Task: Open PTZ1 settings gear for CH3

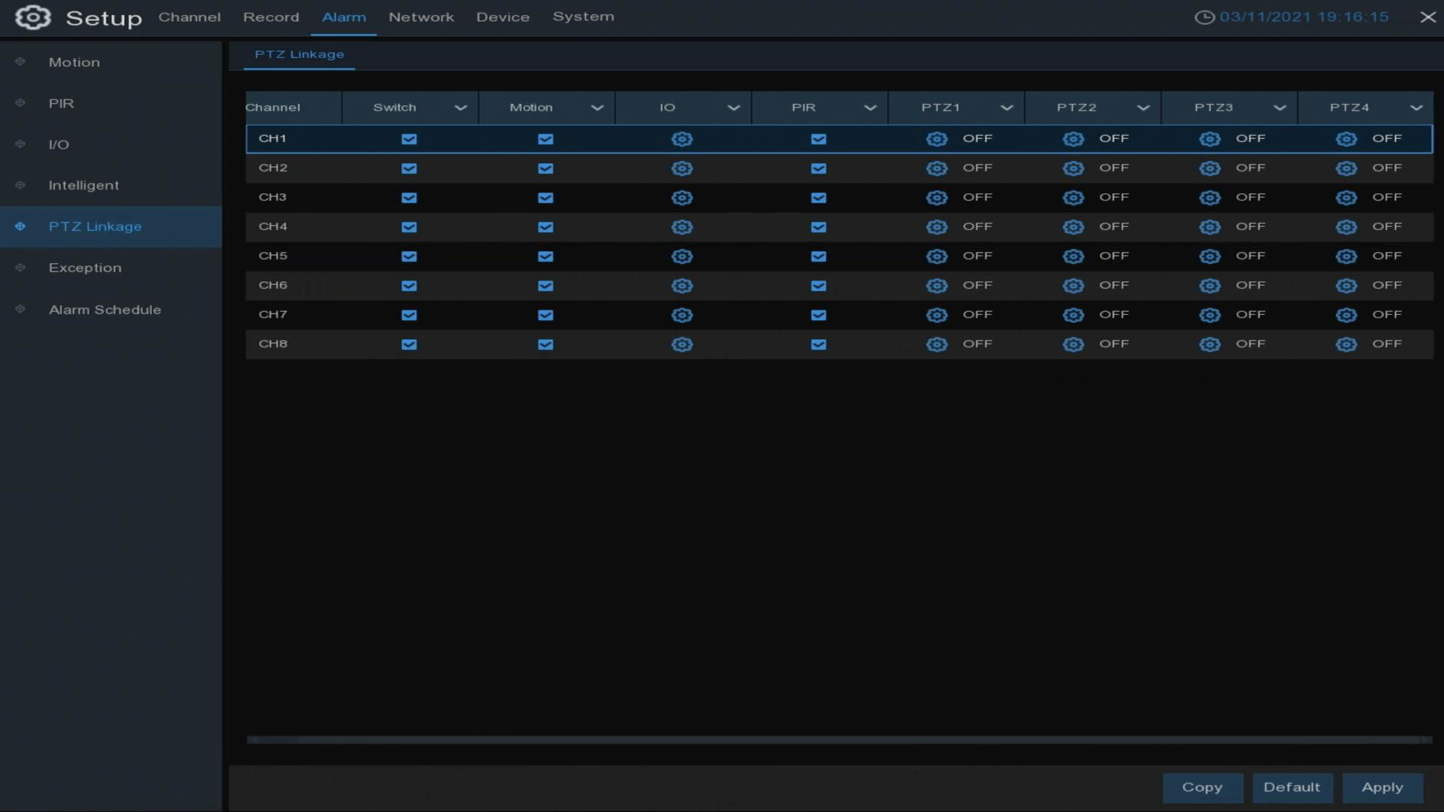Action: (936, 198)
